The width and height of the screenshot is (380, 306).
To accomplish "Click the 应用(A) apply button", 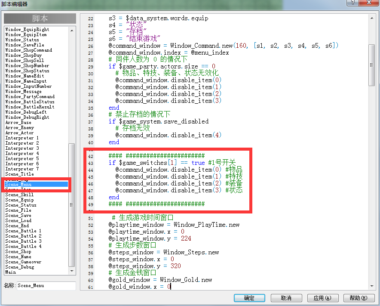I will (x=322, y=298).
